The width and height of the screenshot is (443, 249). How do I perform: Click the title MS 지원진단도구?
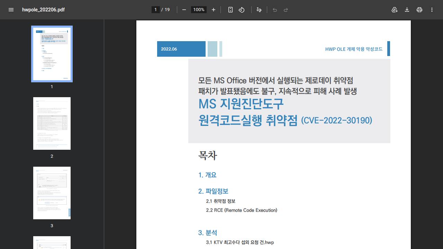tap(241, 104)
